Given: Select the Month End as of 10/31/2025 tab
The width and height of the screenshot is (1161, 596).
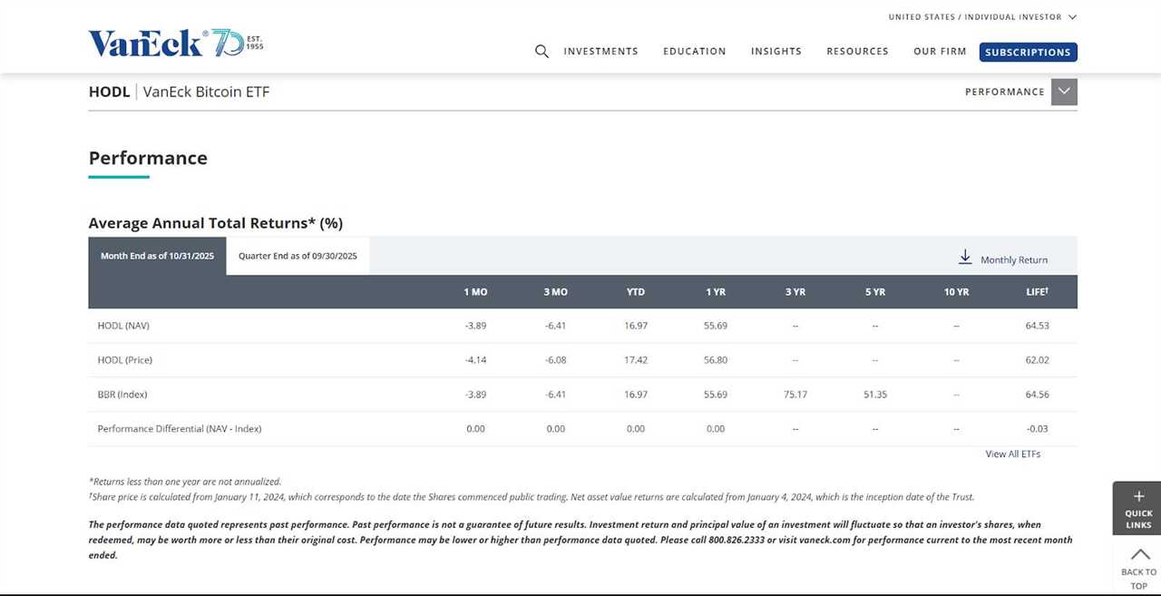Looking at the screenshot, I should [x=157, y=256].
